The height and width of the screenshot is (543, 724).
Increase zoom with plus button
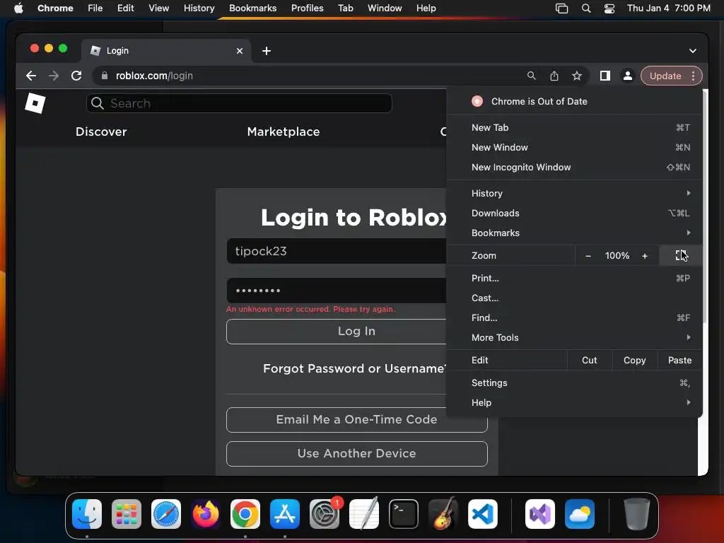[x=645, y=255]
